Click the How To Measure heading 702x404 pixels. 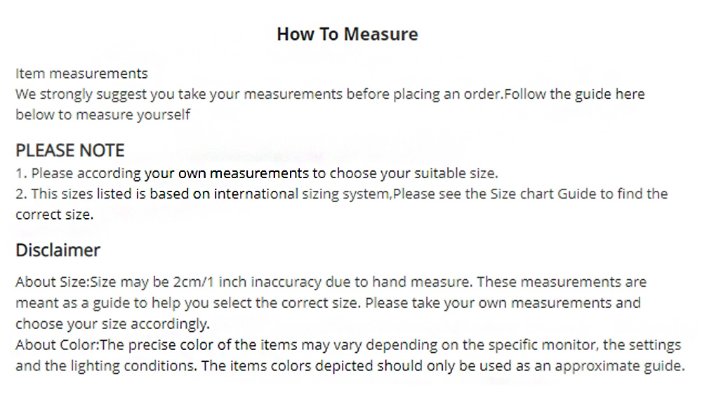tap(347, 34)
